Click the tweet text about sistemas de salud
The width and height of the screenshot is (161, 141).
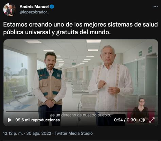coord(80,28)
